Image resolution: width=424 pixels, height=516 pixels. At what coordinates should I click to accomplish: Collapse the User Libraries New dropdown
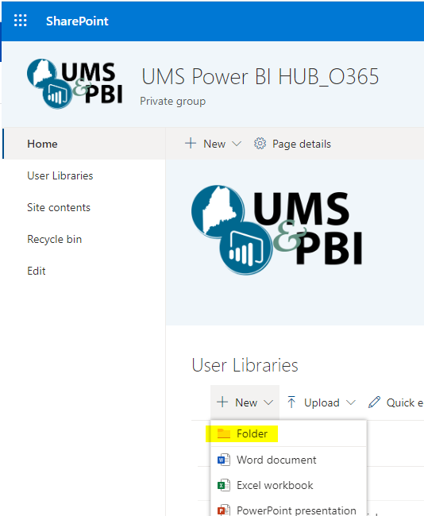click(268, 402)
